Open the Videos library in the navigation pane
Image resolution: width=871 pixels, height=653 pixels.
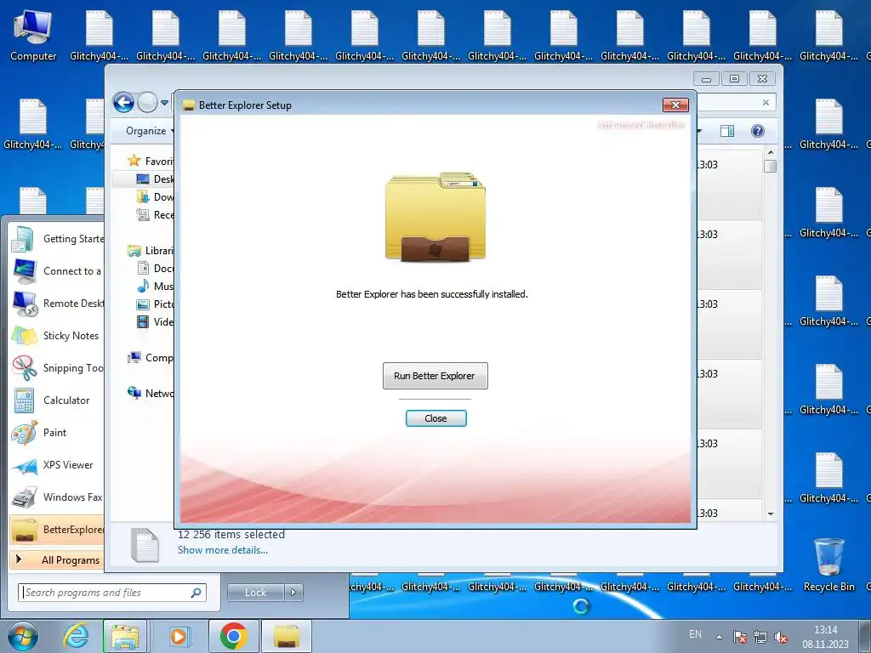coord(155,321)
